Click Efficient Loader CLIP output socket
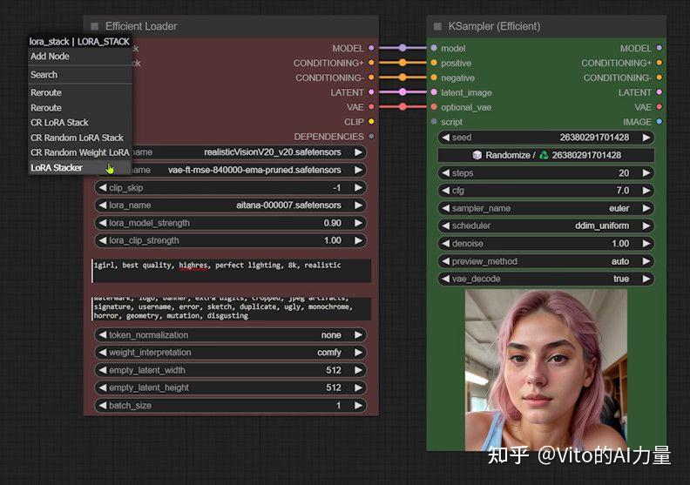The width and height of the screenshot is (690, 485). [x=371, y=121]
